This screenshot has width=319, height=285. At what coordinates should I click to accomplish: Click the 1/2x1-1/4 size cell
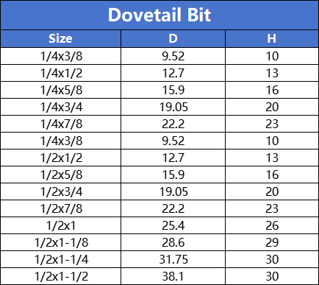click(60, 259)
